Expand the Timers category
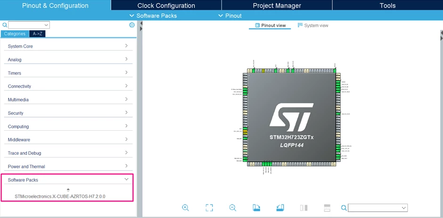This screenshot has width=443, height=218. click(68, 73)
